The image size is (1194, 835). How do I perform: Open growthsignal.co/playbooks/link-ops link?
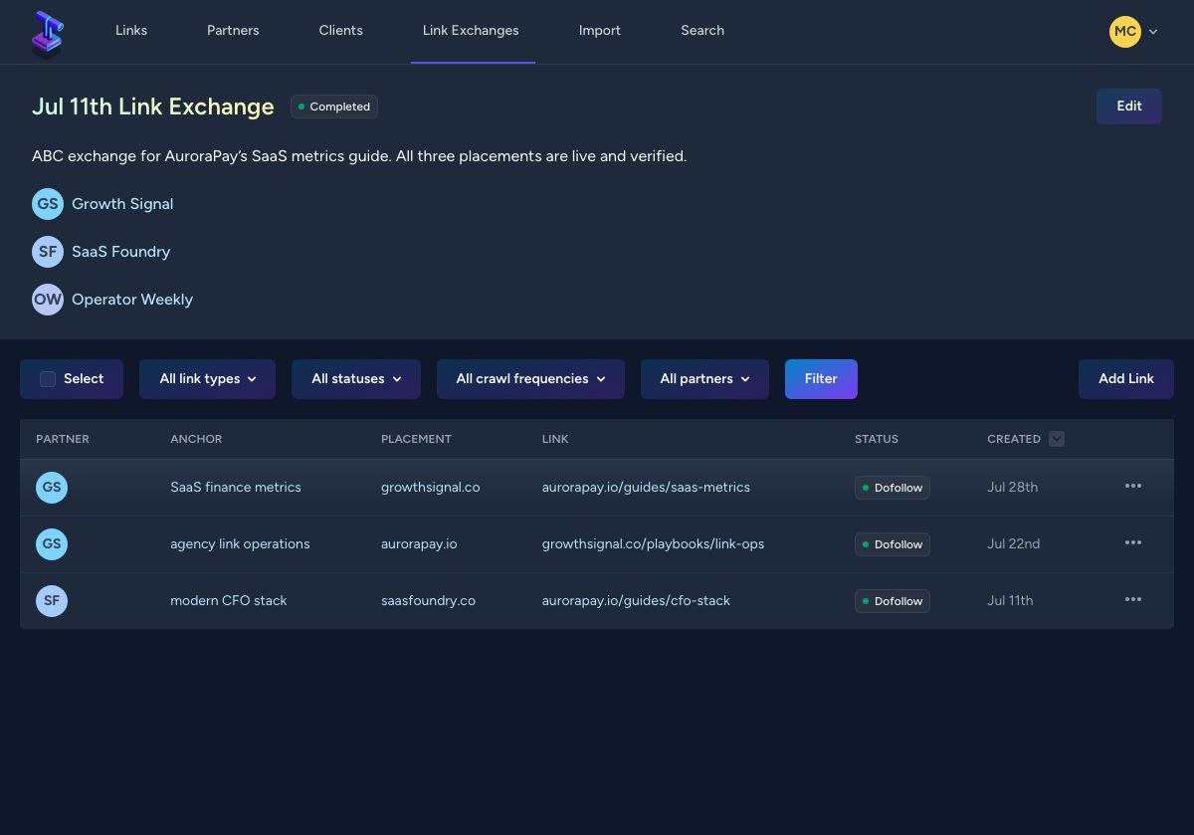point(653,544)
